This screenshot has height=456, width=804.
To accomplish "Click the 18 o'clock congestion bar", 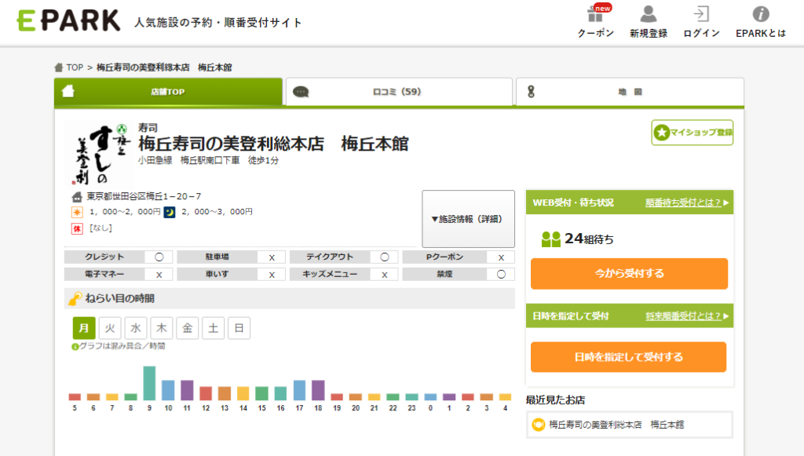I will point(319,390).
